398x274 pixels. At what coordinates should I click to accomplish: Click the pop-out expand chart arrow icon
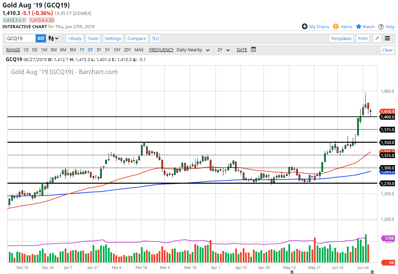(x=377, y=38)
